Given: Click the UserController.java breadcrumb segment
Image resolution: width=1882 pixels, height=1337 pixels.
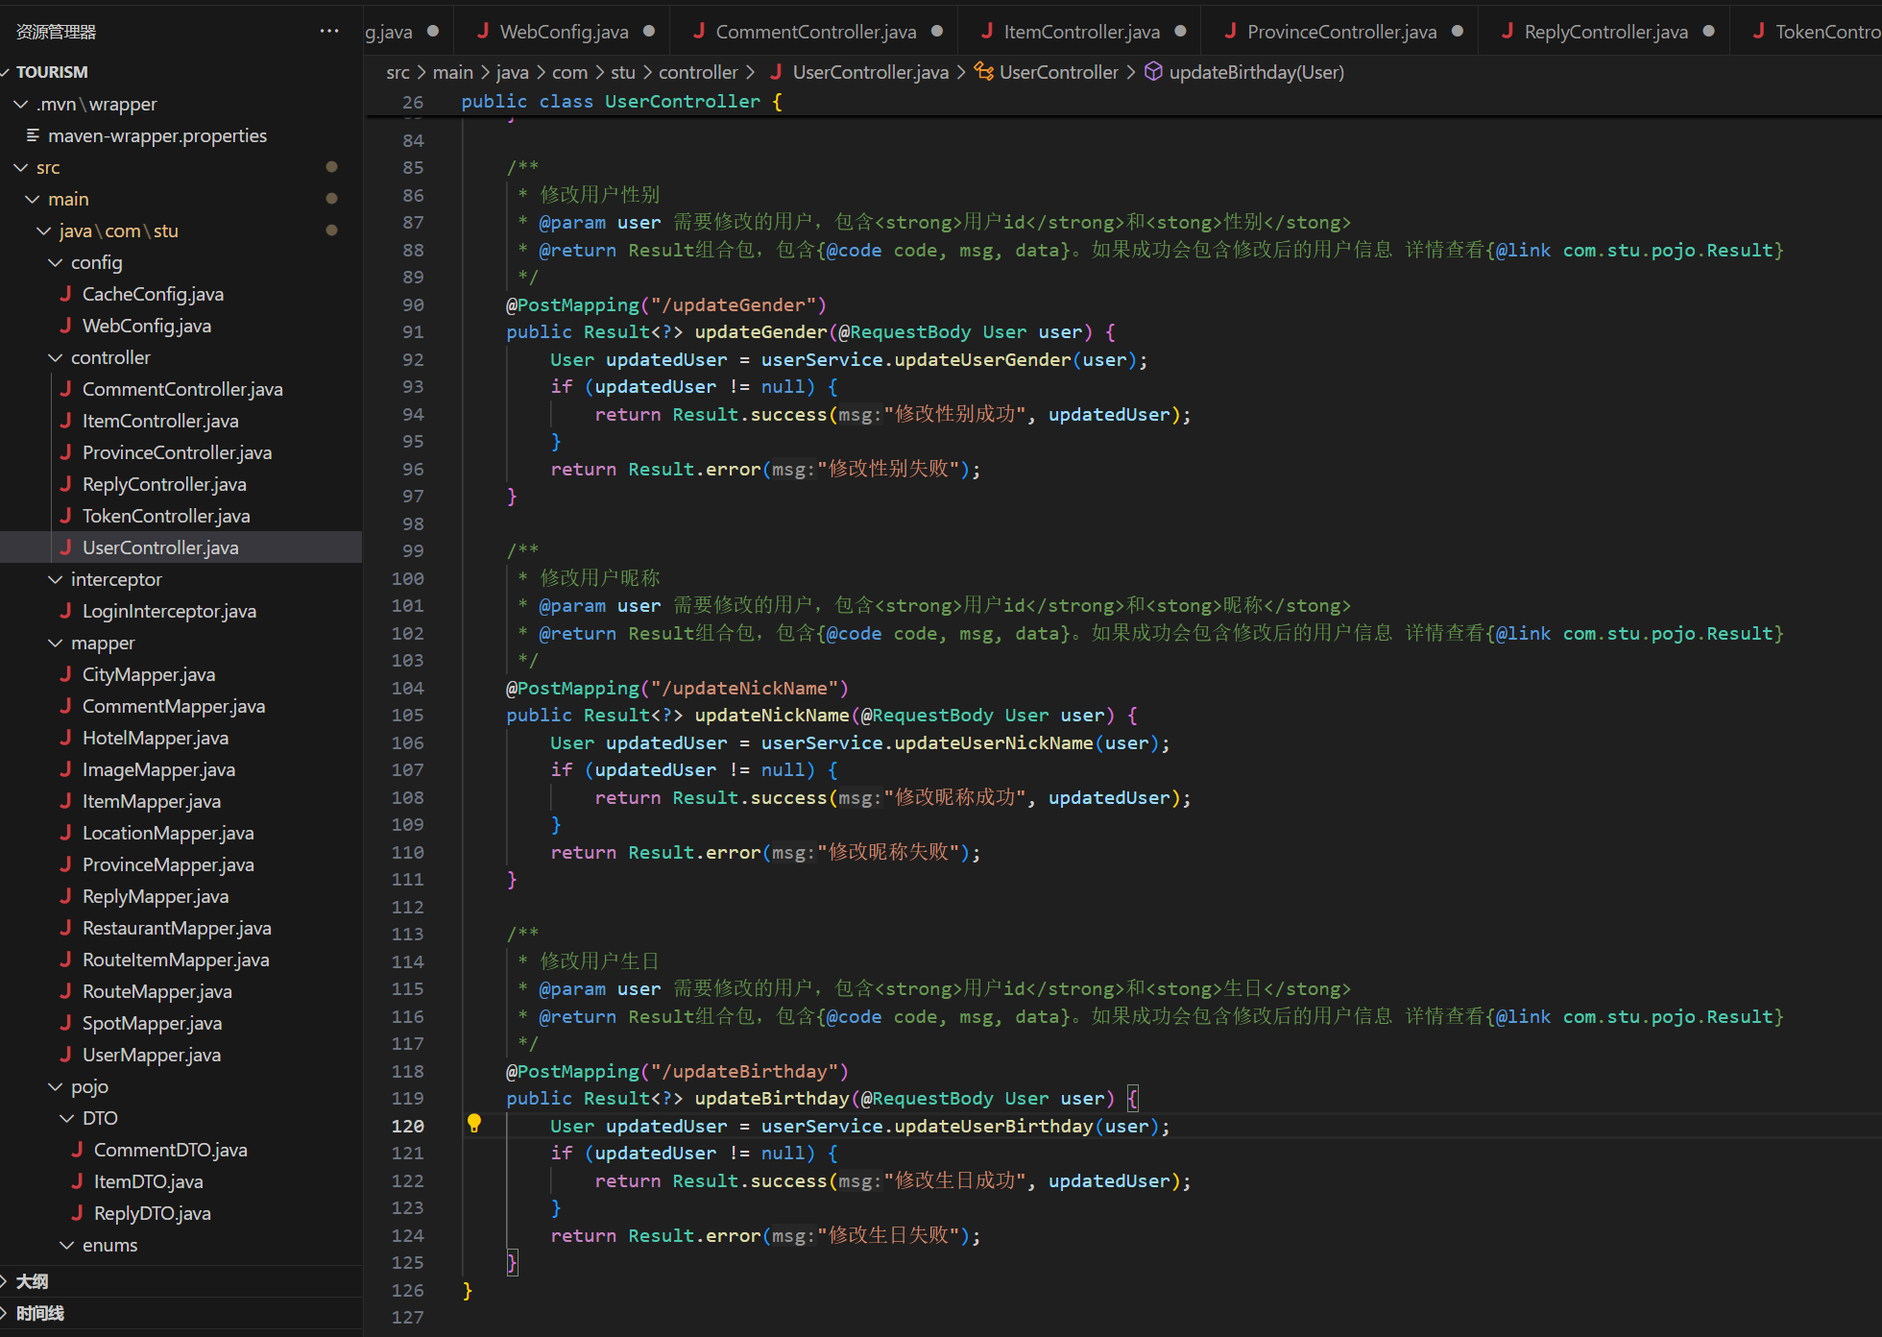Looking at the screenshot, I should (x=870, y=72).
